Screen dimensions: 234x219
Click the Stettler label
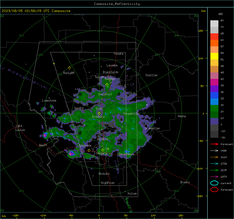[152, 75]
